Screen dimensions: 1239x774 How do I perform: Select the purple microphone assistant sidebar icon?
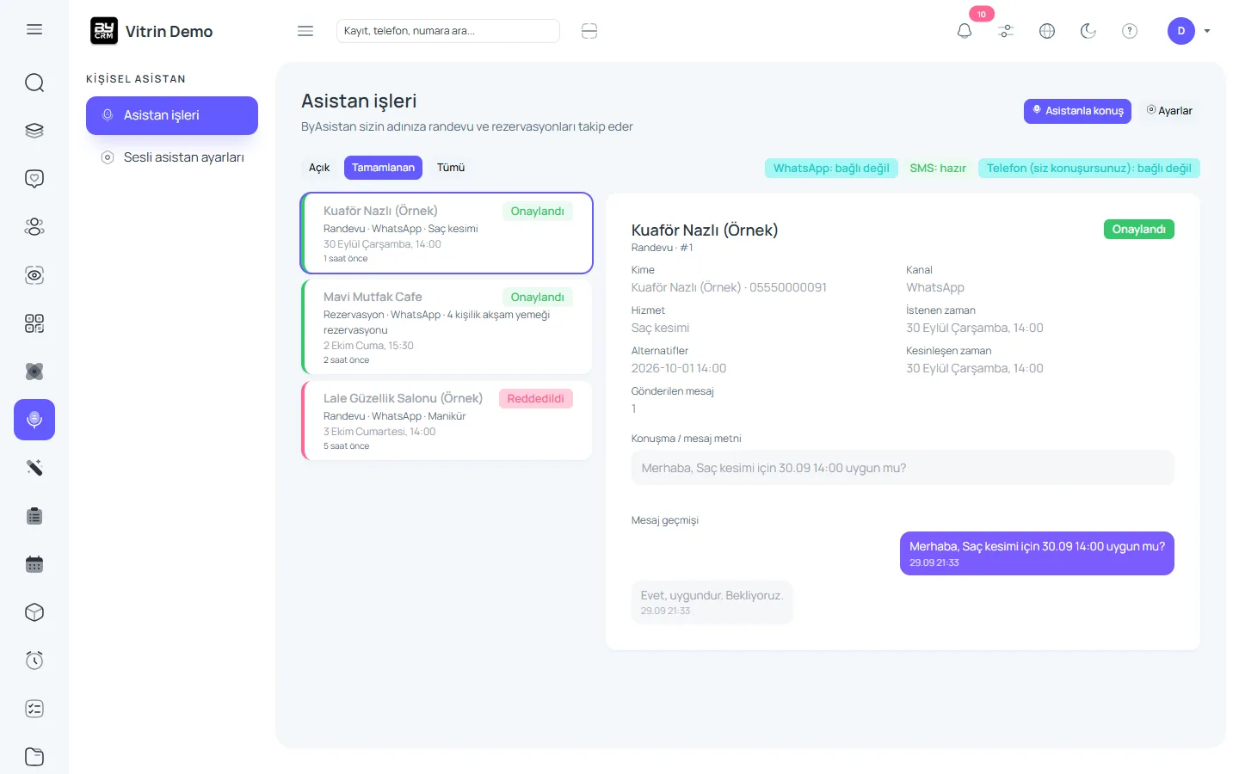(34, 420)
